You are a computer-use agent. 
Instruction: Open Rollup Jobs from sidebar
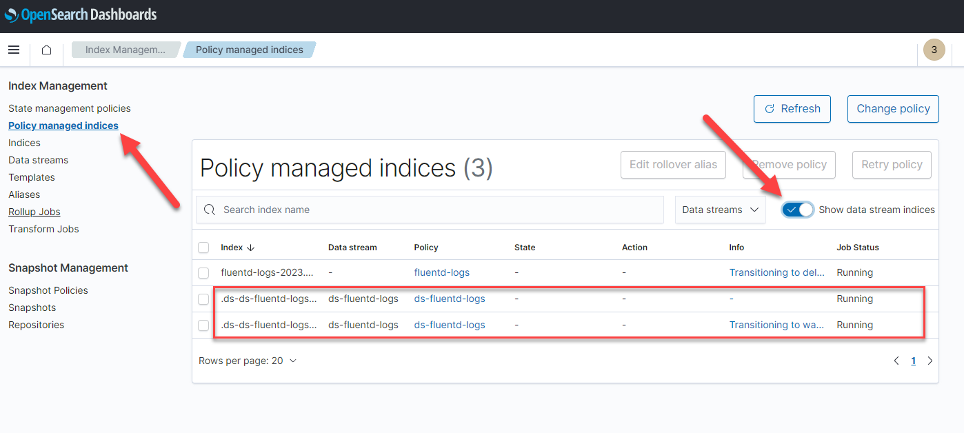point(34,212)
